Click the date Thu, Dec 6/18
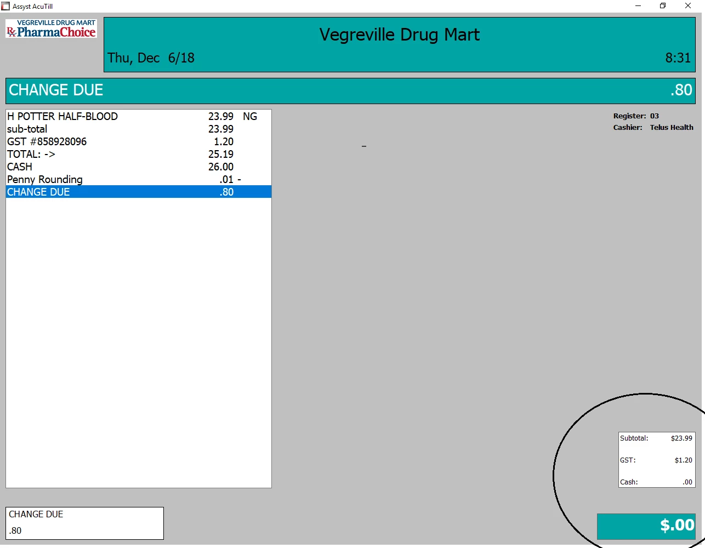Viewport: 705px width, 548px height. point(151,58)
